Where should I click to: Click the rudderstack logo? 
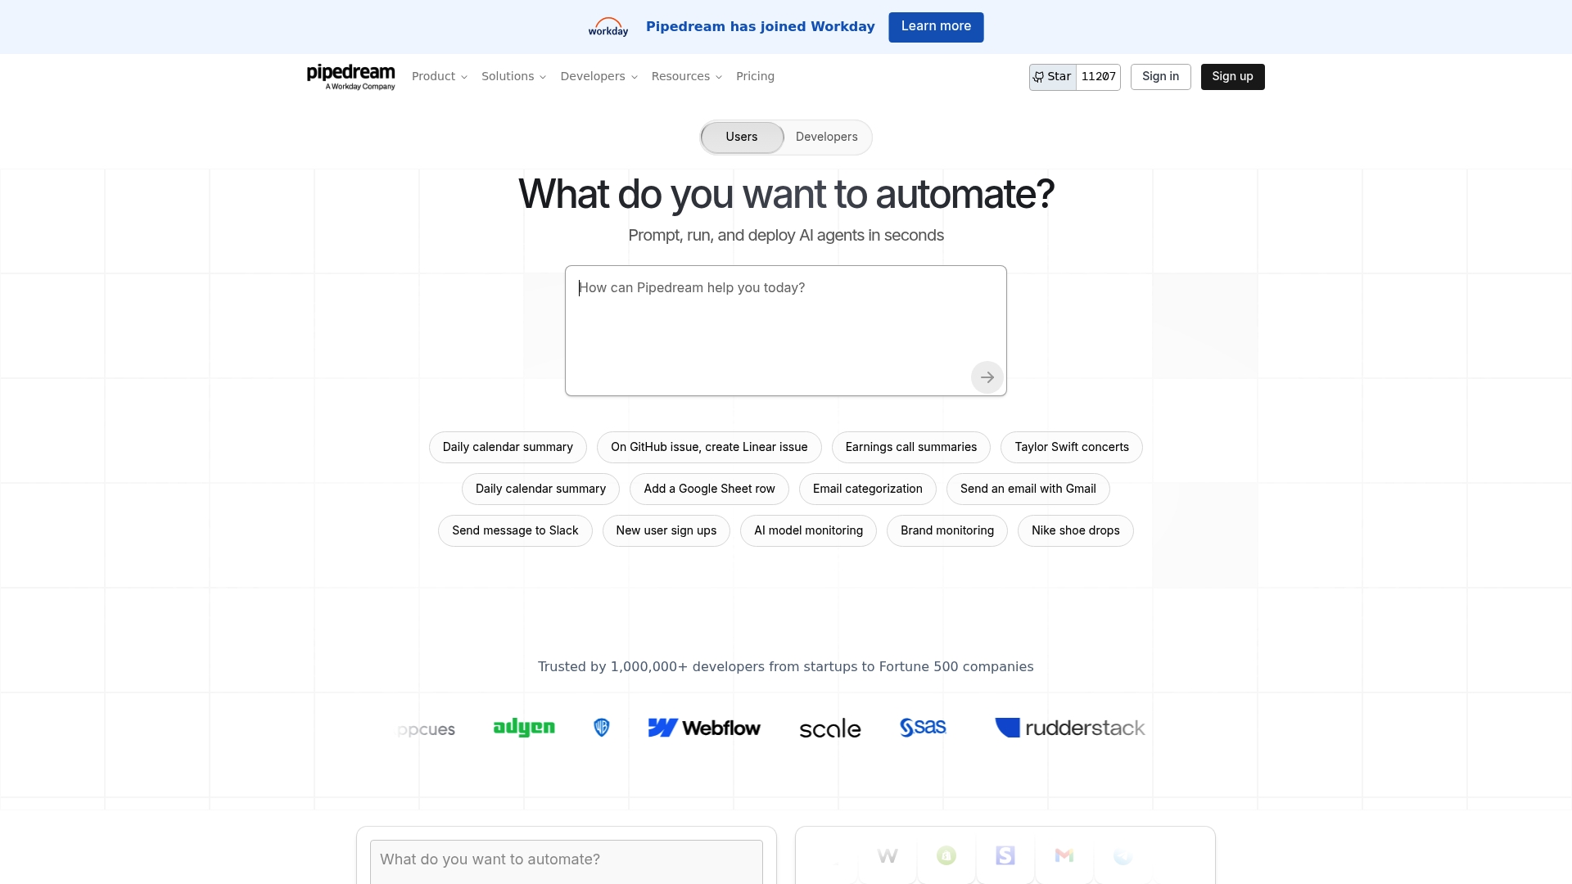pos(1069,728)
